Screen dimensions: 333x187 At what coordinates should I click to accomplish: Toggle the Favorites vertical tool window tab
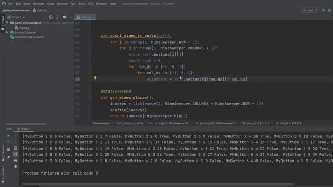pos(3,175)
